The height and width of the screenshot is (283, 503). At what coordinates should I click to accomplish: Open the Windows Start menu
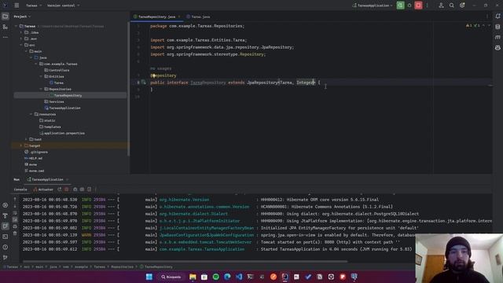coord(149,277)
